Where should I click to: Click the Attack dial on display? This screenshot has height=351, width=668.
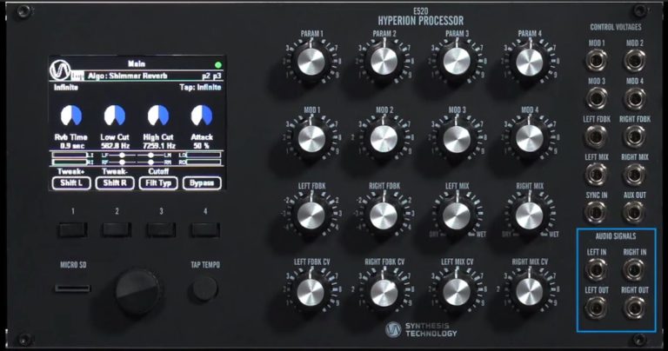tap(202, 116)
